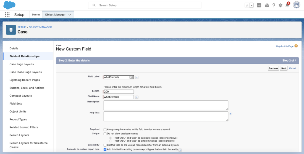Open the user profile avatar
304x154 pixels.
297,5
